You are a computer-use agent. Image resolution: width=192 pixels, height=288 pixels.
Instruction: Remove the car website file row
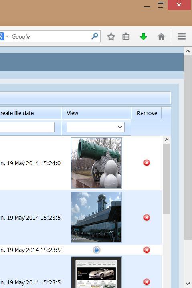coord(147,282)
